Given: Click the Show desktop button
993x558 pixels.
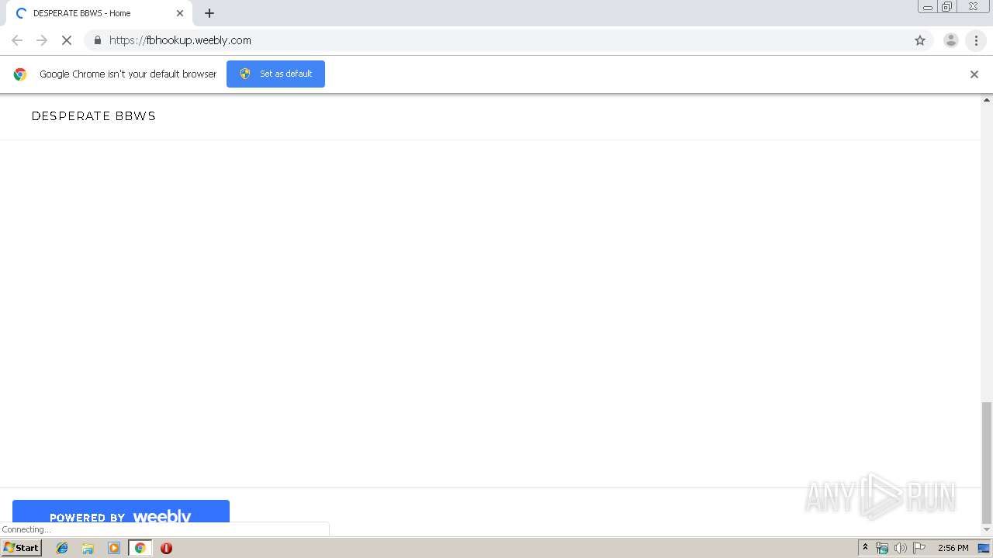Looking at the screenshot, I should (984, 548).
